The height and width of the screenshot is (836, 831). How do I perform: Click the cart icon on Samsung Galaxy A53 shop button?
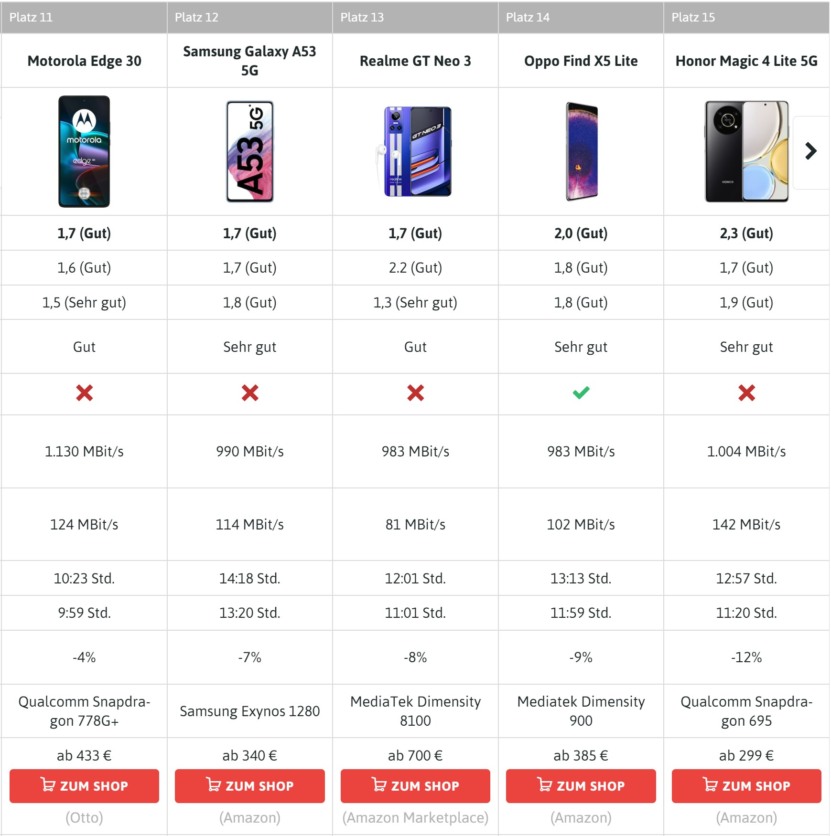pos(214,786)
